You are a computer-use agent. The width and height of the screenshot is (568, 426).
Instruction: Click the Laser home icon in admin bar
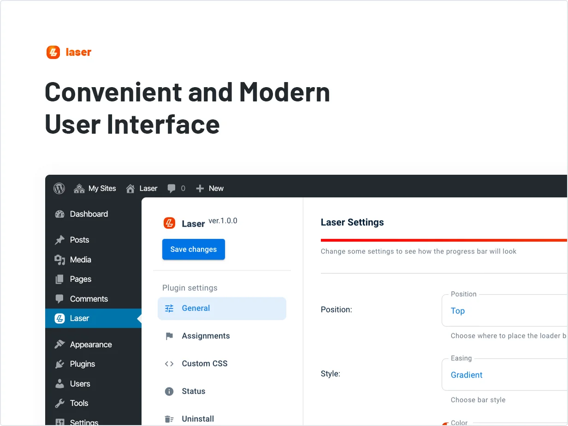click(130, 188)
